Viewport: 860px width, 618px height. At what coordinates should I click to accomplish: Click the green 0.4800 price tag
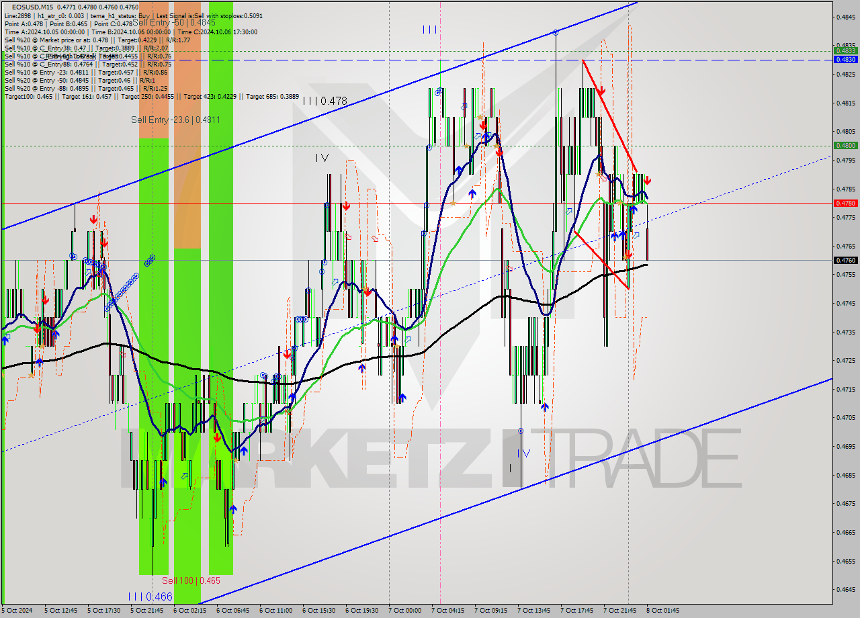point(845,145)
